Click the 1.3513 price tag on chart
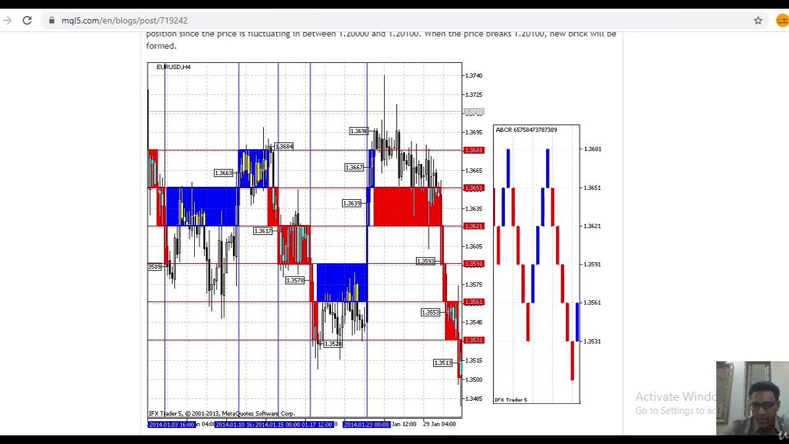Viewport: 789px width, 444px height. [443, 363]
